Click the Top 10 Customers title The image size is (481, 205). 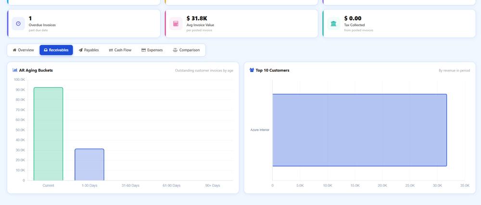(272, 70)
